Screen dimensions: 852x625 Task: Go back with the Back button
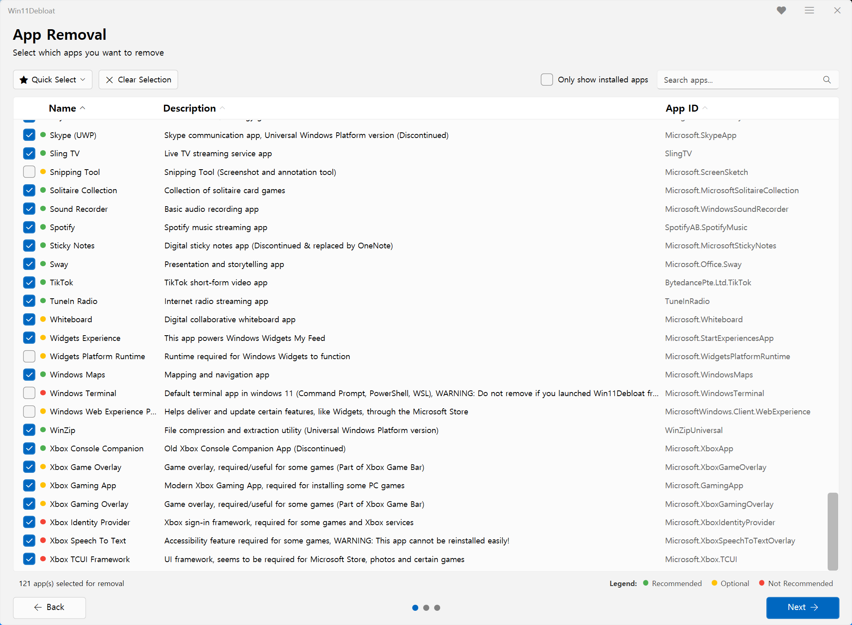49,607
